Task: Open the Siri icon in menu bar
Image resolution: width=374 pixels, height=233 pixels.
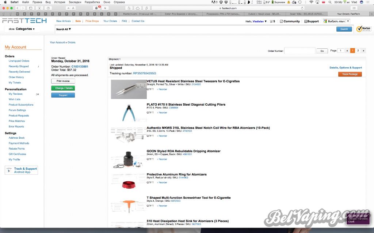Action: [x=362, y=2]
